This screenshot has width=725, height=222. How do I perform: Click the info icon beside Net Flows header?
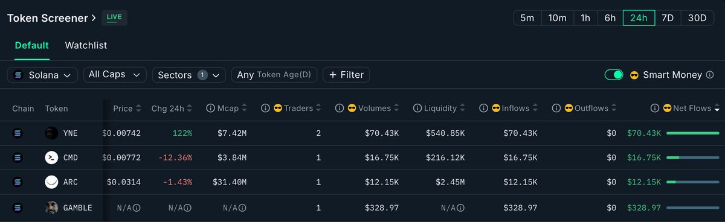(x=655, y=109)
